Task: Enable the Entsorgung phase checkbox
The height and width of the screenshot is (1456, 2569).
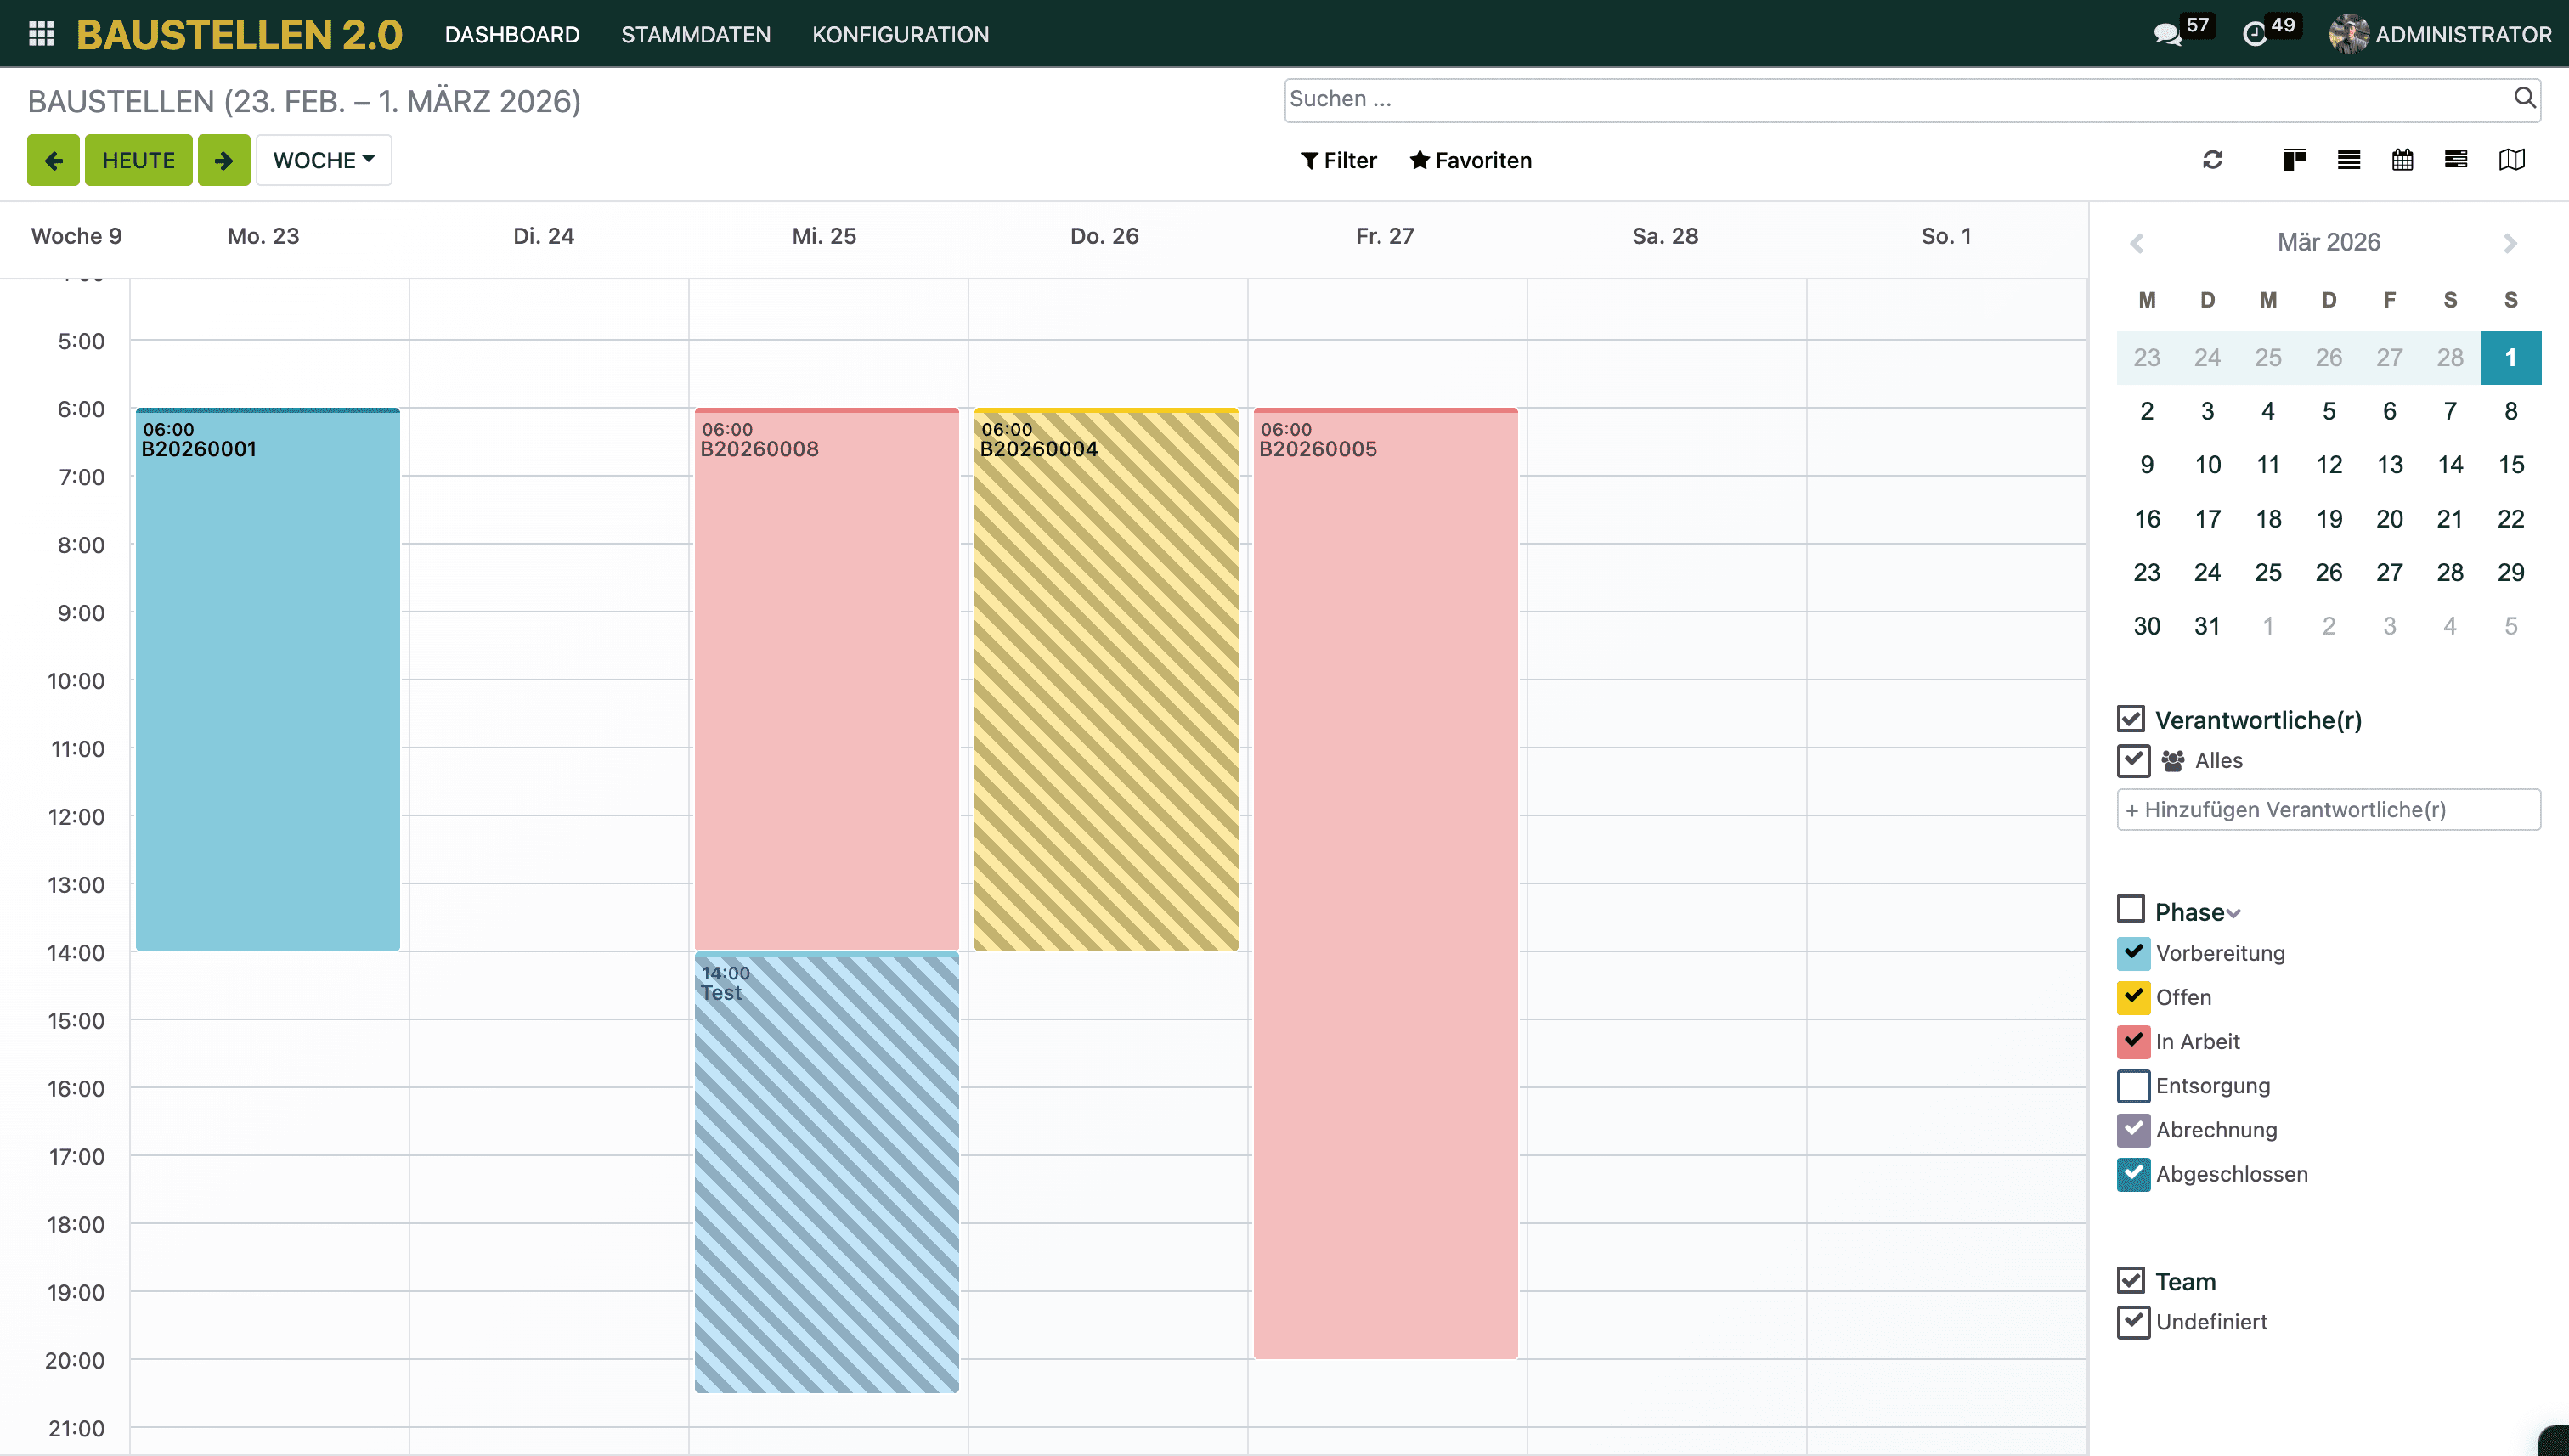Action: (2133, 1085)
